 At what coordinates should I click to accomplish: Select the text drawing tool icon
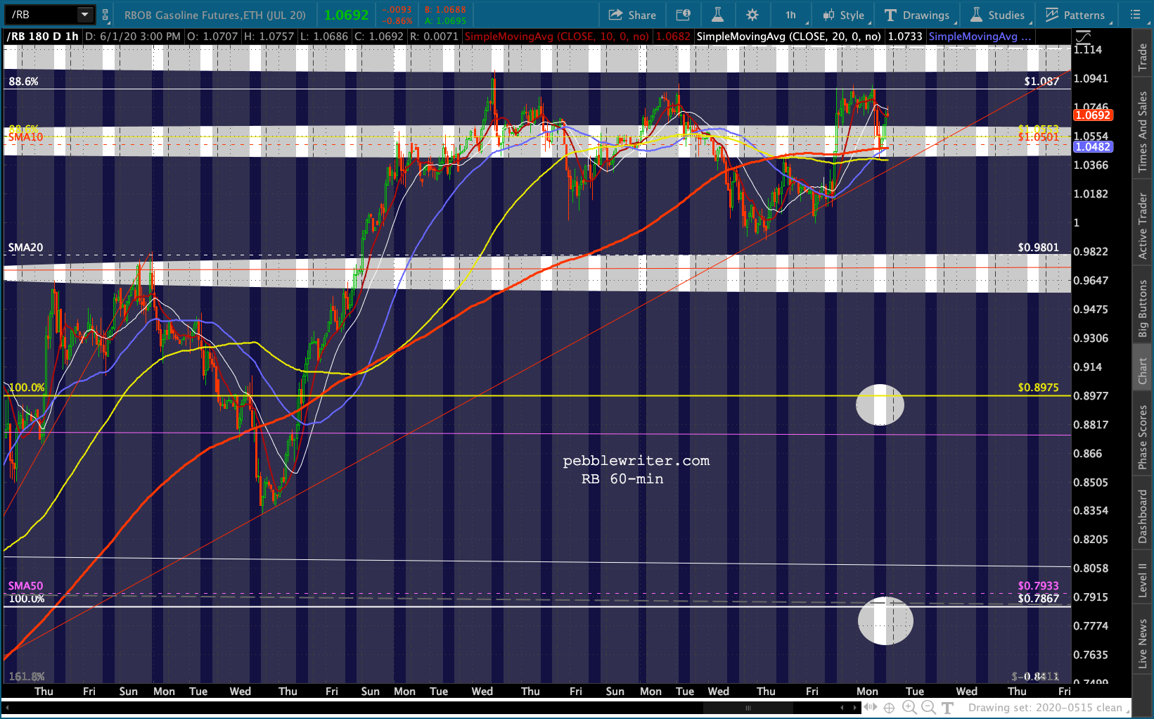(947, 708)
